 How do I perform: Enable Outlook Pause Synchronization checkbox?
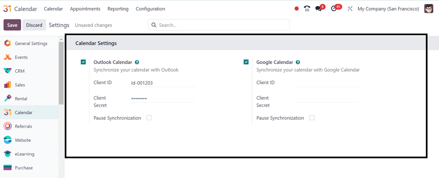pos(149,118)
